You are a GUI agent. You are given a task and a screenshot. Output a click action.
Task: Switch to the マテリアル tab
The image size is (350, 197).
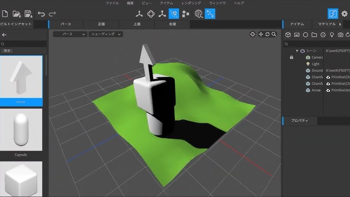tap(327, 24)
